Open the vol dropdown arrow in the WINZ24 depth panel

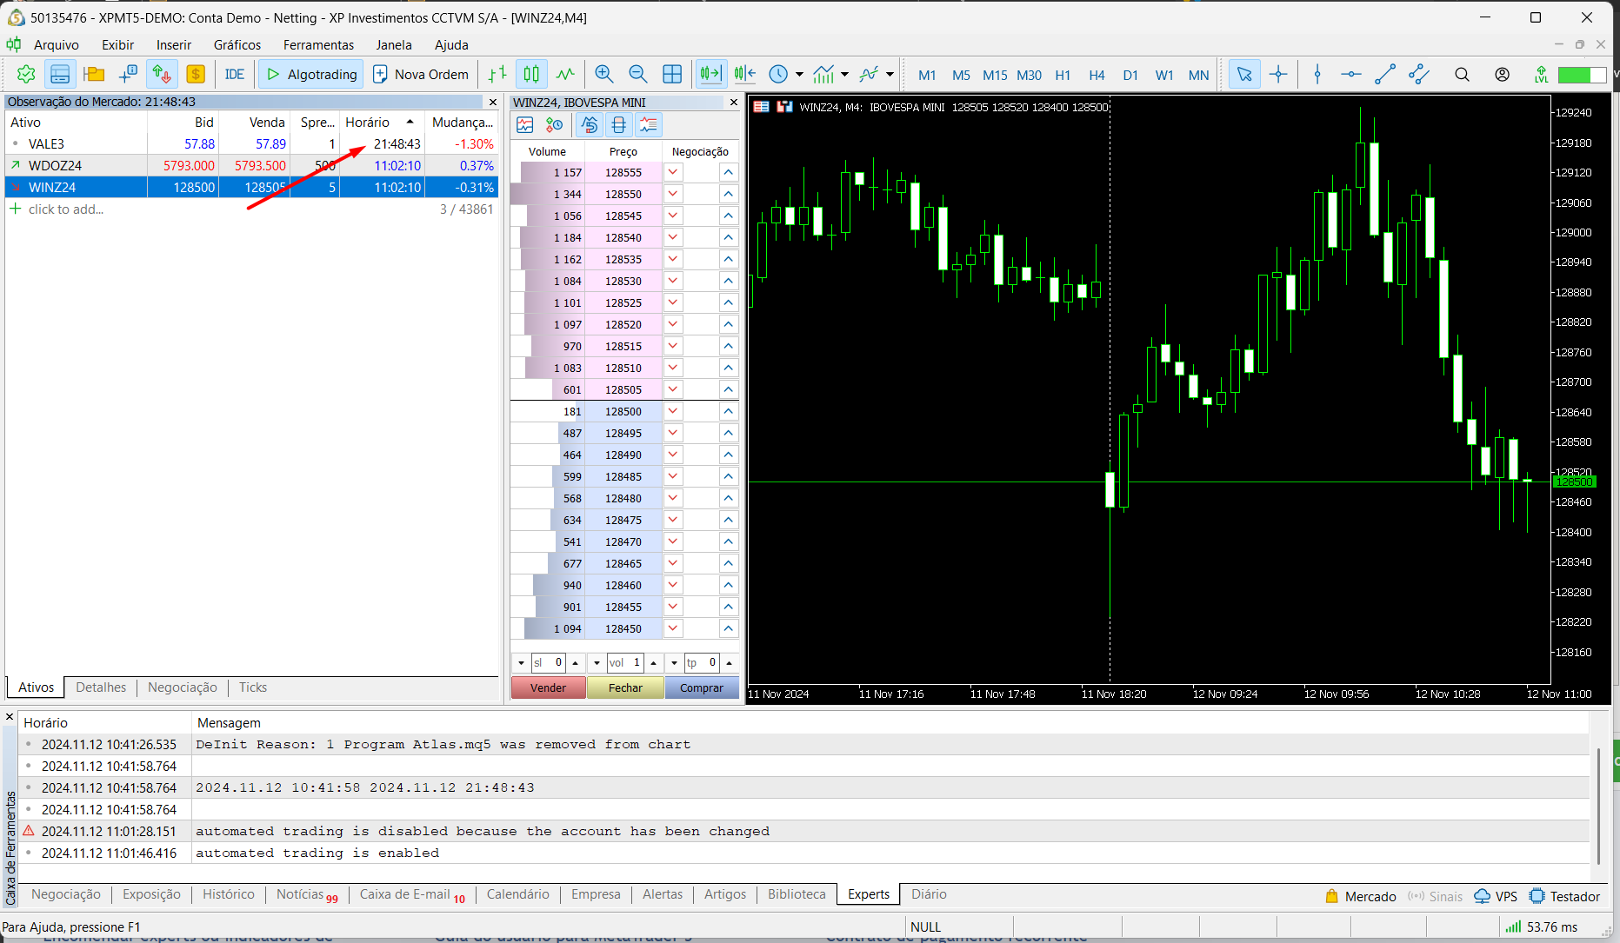(597, 663)
